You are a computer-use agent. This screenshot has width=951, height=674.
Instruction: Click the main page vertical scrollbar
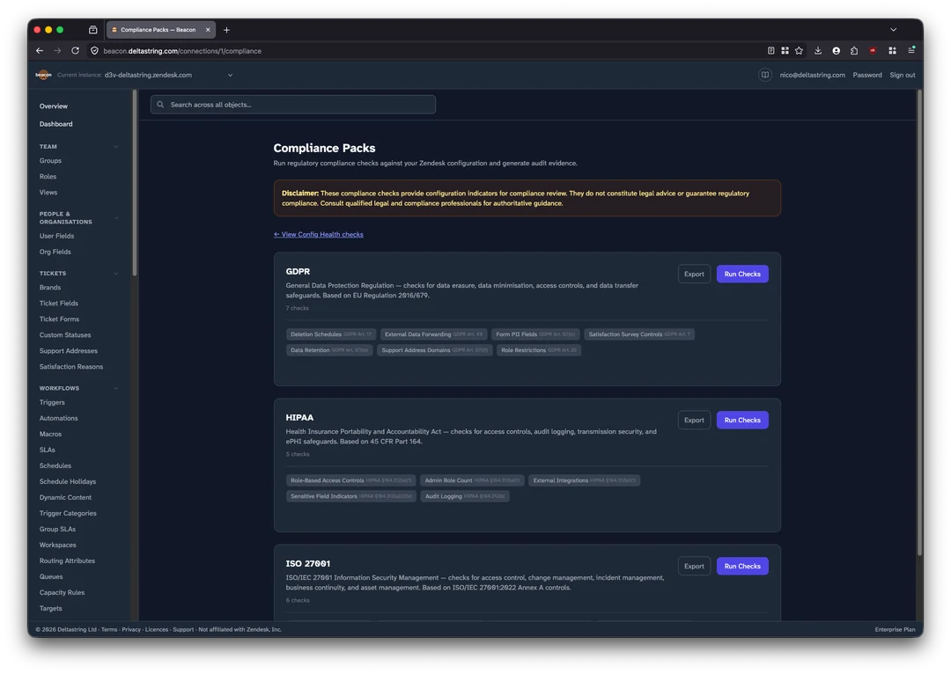point(919,324)
